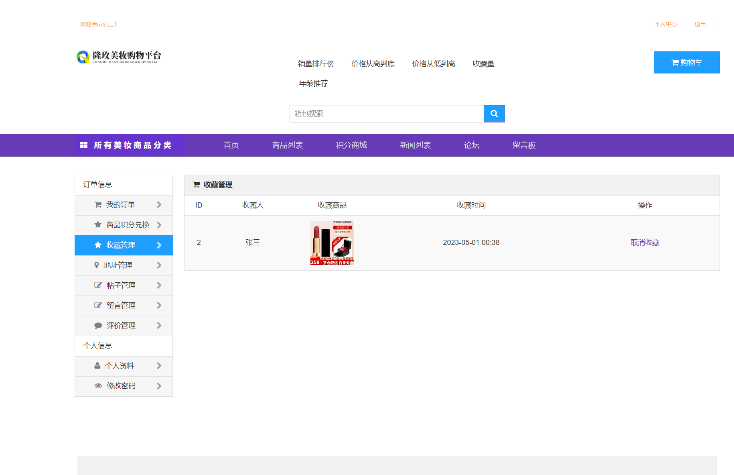Click the 取消收藏 link

[x=645, y=242]
